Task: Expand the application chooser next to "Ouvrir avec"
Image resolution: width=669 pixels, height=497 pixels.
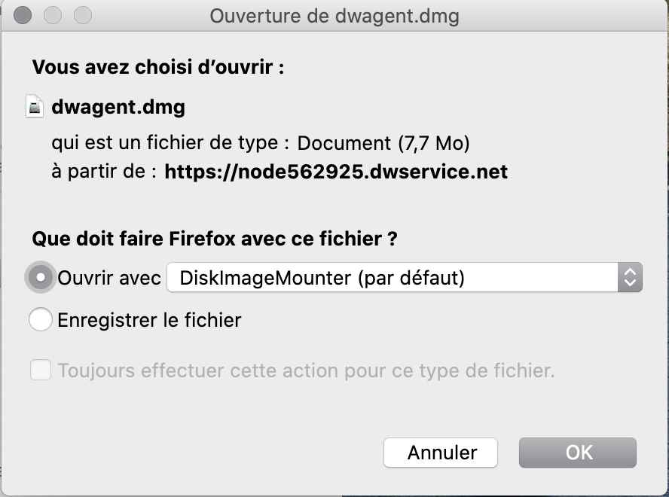Action: pyautogui.click(x=399, y=277)
